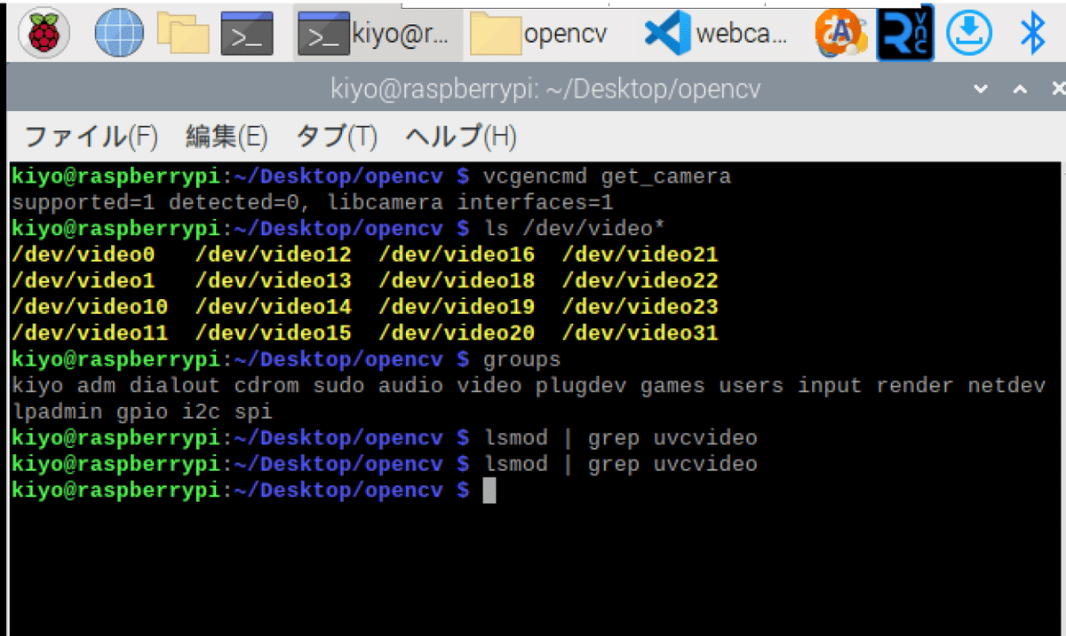
Task: Click /dev/video31 in the listing
Action: [640, 334]
